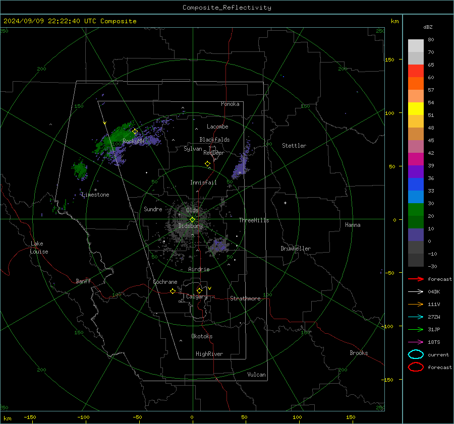
Task: Click the Limestone label
Action: click(95, 195)
